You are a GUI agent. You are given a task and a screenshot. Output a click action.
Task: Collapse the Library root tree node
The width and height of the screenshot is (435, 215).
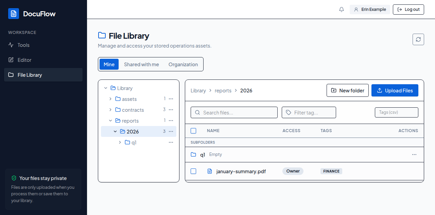[x=106, y=88]
